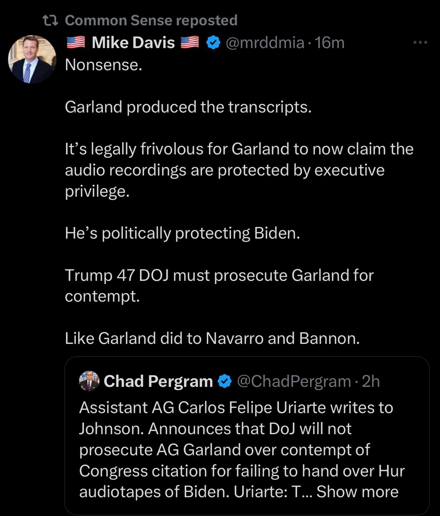This screenshot has height=516, width=440.
Task: Click the 2h timestamp on quoted post
Action: (x=371, y=381)
